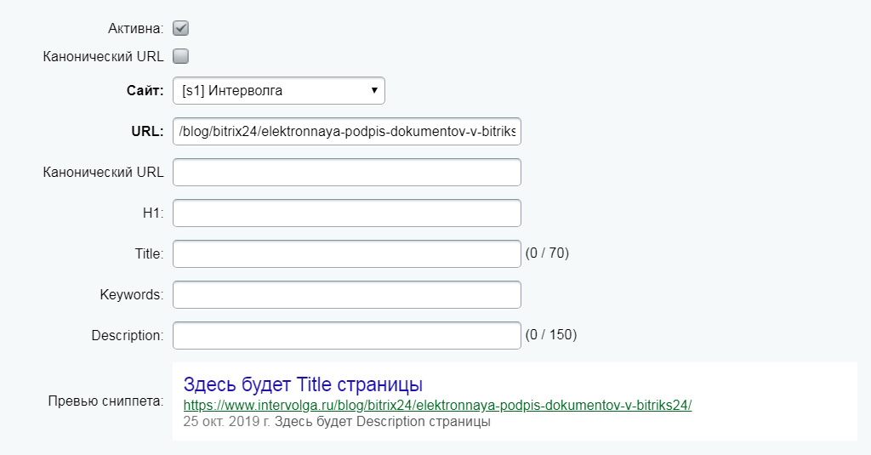The width and height of the screenshot is (871, 455).
Task: Focus the Канонический URL text field
Action: (x=347, y=173)
